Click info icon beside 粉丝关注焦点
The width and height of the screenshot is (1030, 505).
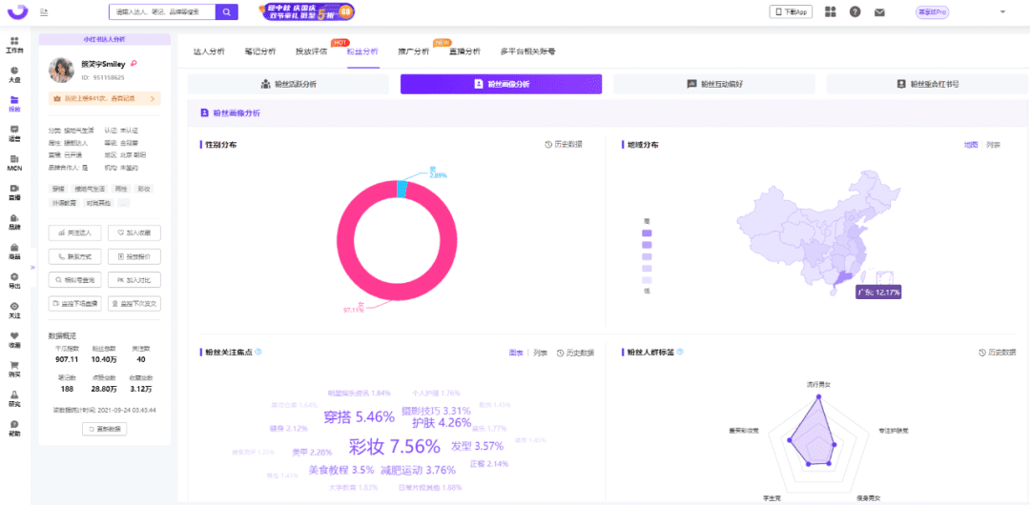[258, 352]
